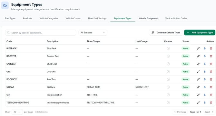216x116 pixels.
Task: Click the Lost Charge column header
Action: coord(142,41)
